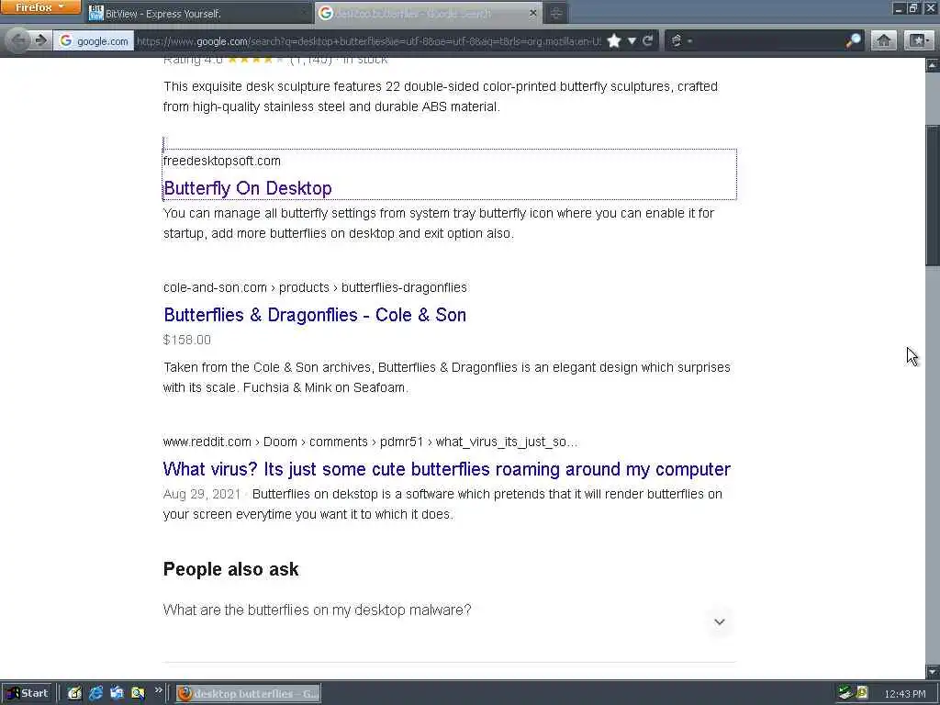Click the People also ask heading
Image resolution: width=940 pixels, height=705 pixels.
pyautogui.click(x=230, y=569)
